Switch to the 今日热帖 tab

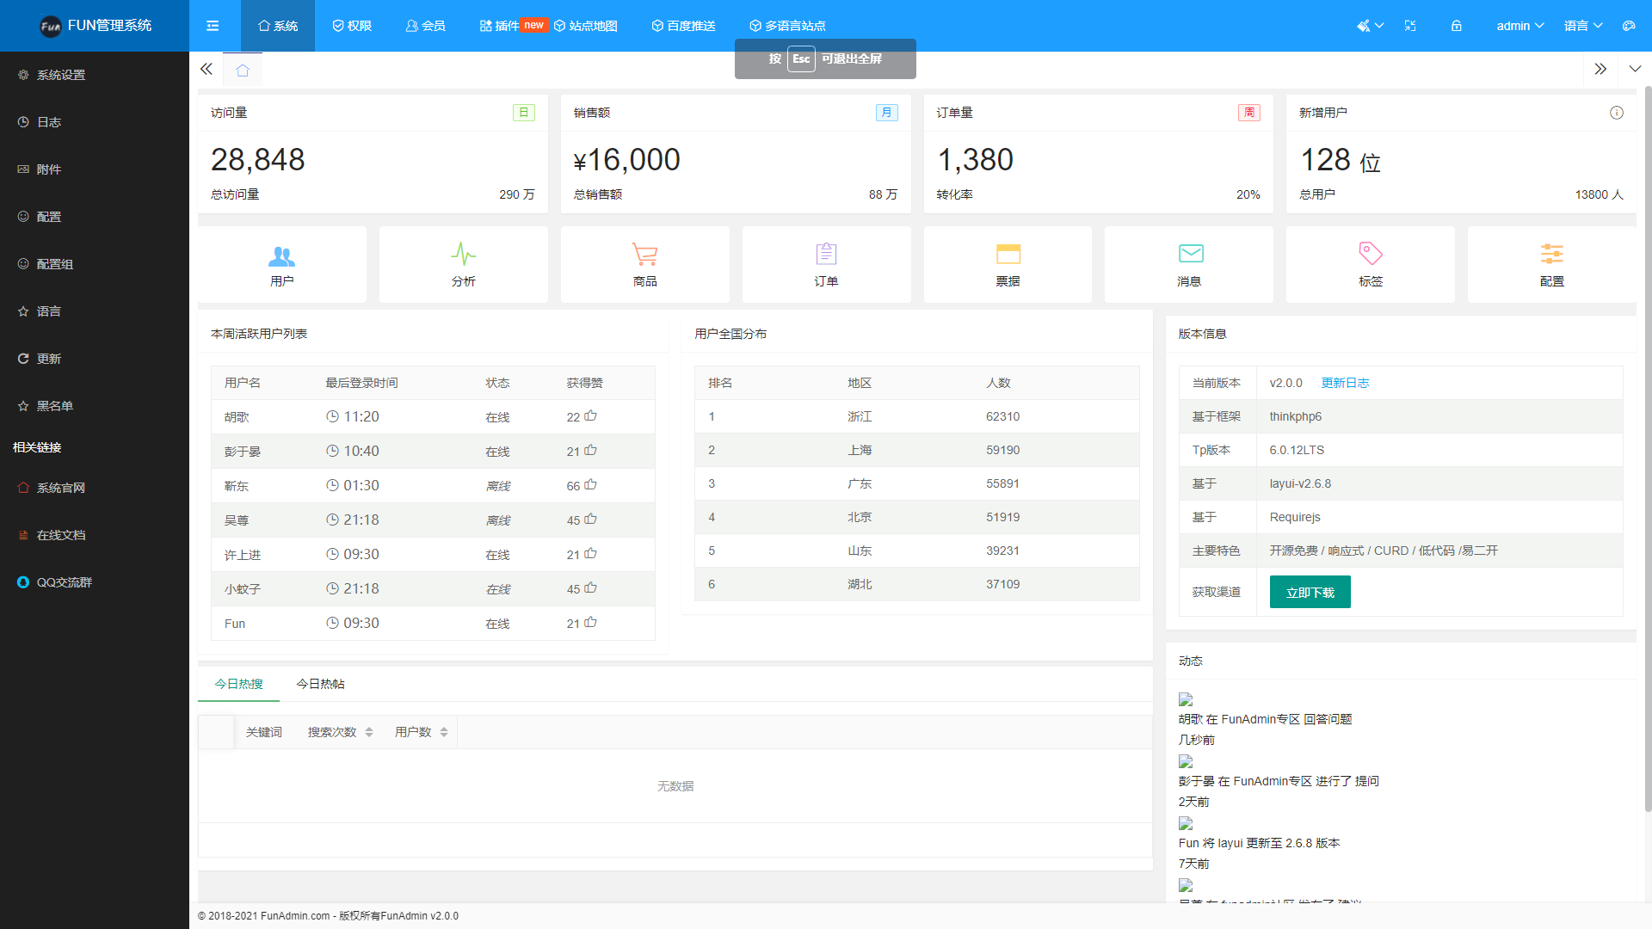(320, 684)
